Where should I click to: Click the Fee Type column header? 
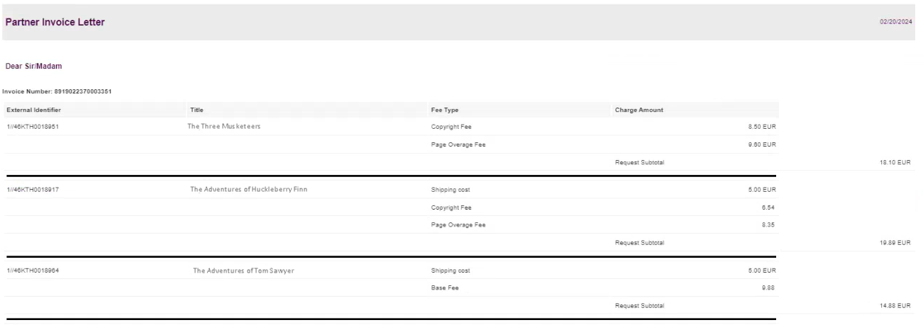(446, 110)
